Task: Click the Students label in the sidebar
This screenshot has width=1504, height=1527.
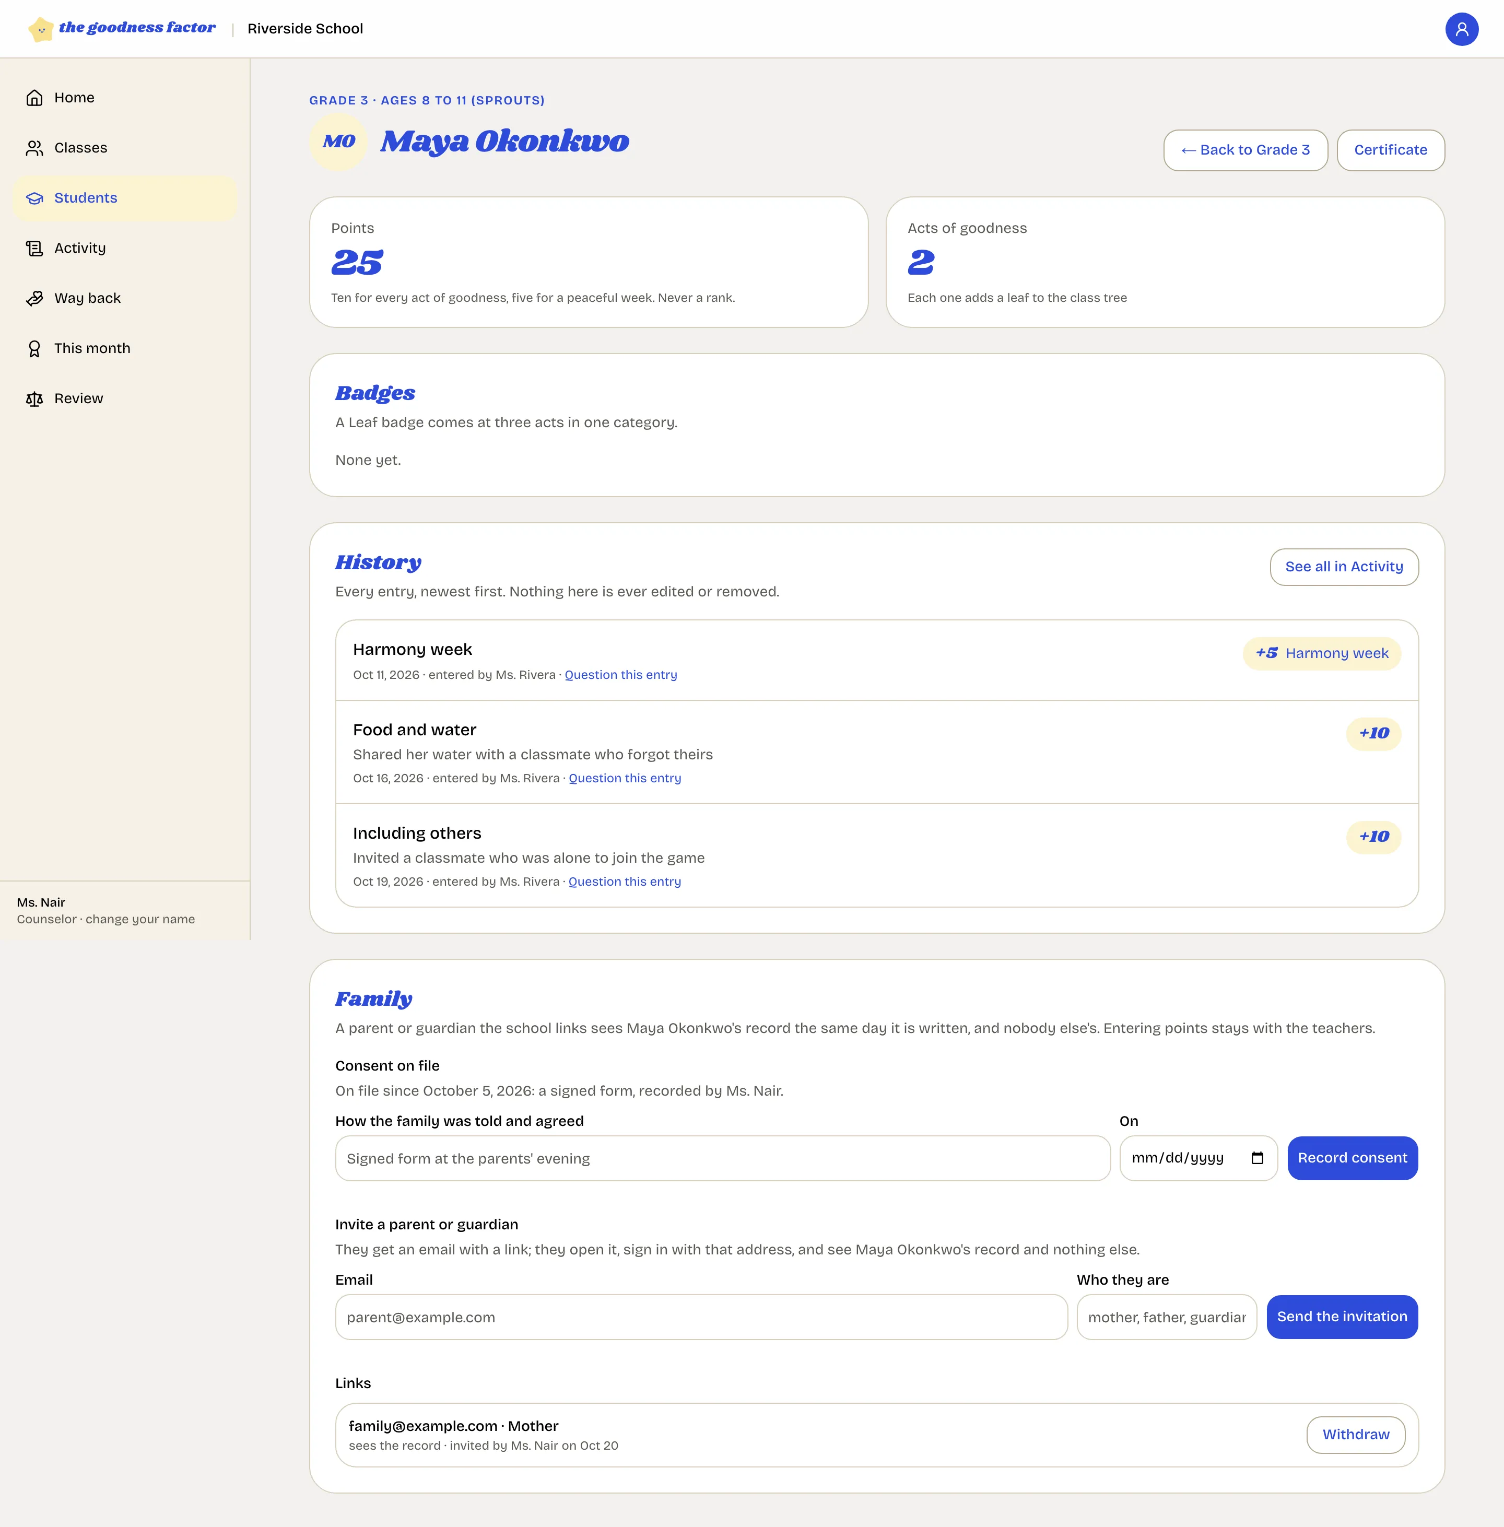Action: tap(85, 198)
